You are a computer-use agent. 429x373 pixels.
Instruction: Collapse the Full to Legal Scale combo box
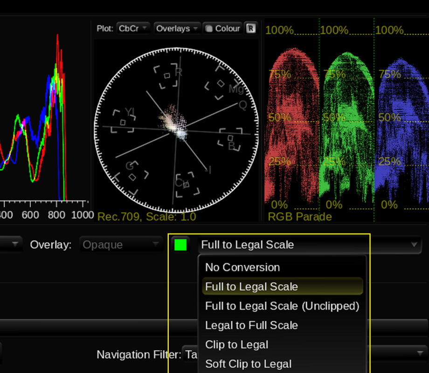(x=310, y=245)
